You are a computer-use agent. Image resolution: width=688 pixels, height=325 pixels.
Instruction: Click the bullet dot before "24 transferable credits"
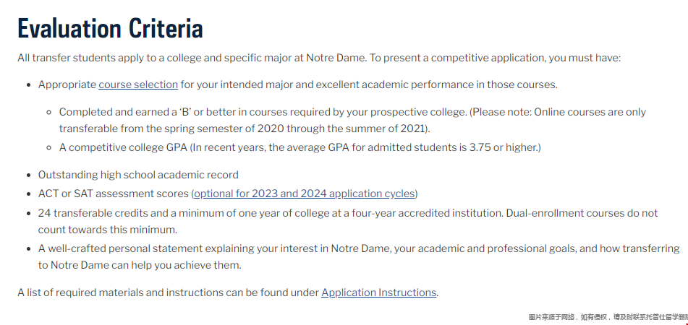point(30,214)
